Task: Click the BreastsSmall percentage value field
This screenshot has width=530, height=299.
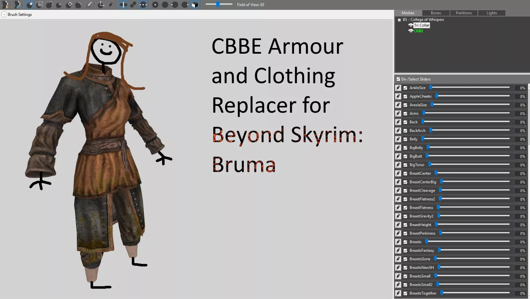Action: point(520,276)
